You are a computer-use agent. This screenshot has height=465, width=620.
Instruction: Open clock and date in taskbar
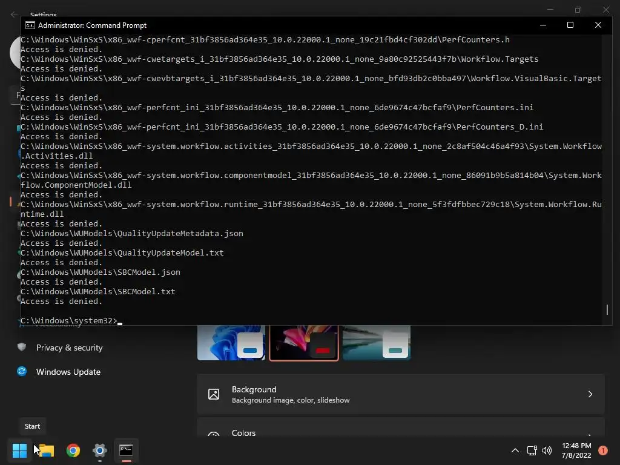click(576, 450)
